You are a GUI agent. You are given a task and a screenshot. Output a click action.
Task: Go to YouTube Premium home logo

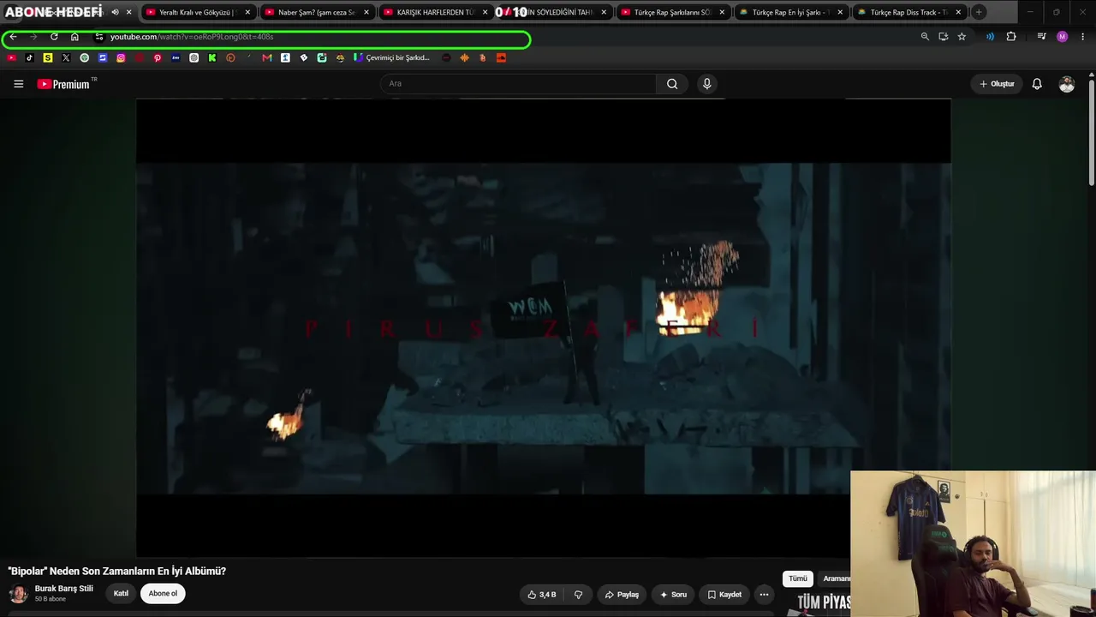[64, 84]
